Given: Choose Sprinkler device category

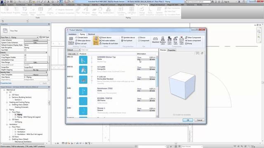Looking at the screenshot, I should click(128, 37).
